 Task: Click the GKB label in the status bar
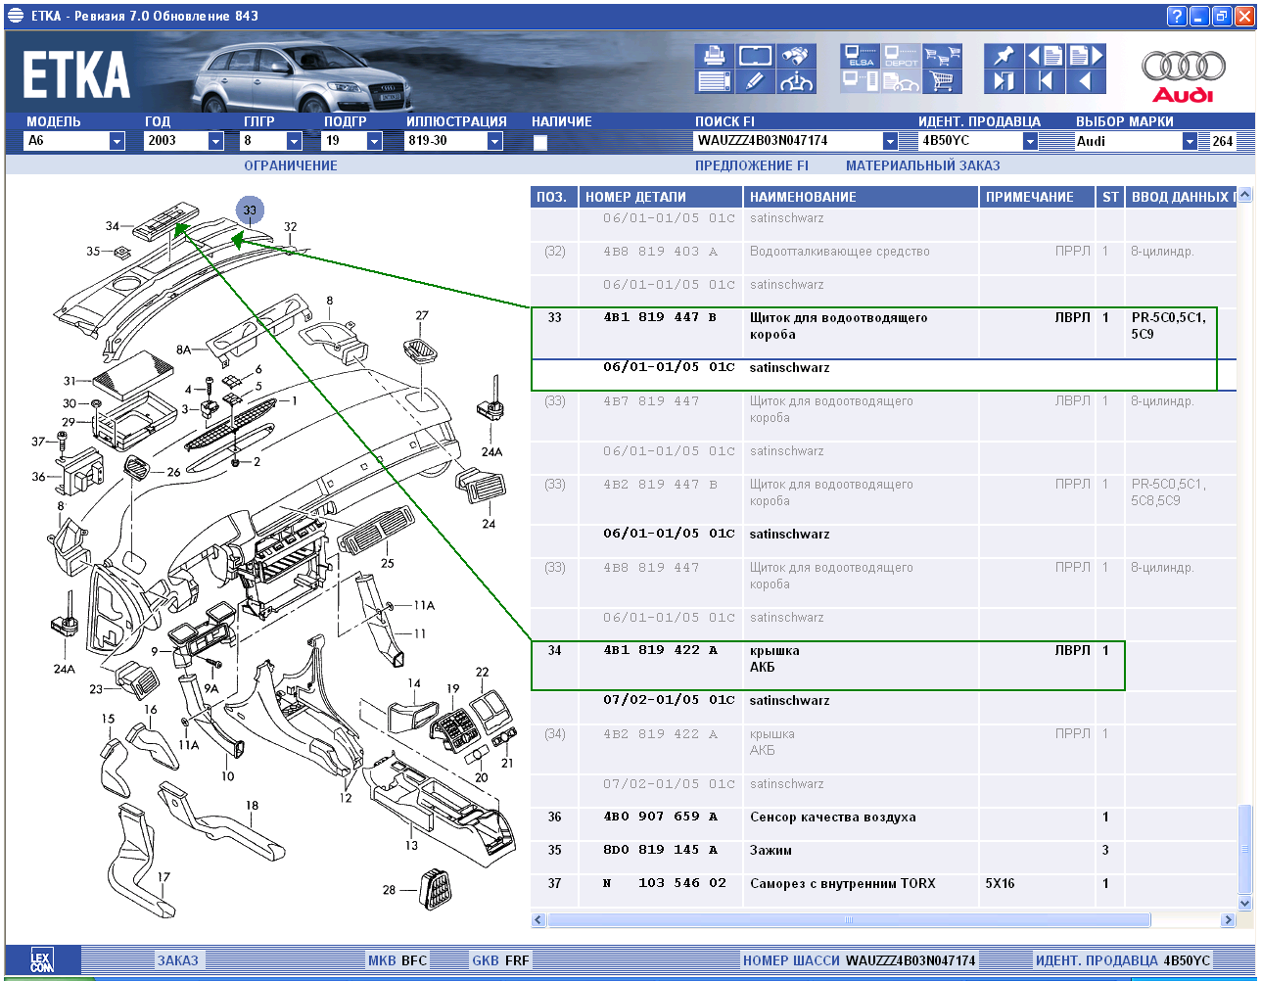(x=486, y=960)
